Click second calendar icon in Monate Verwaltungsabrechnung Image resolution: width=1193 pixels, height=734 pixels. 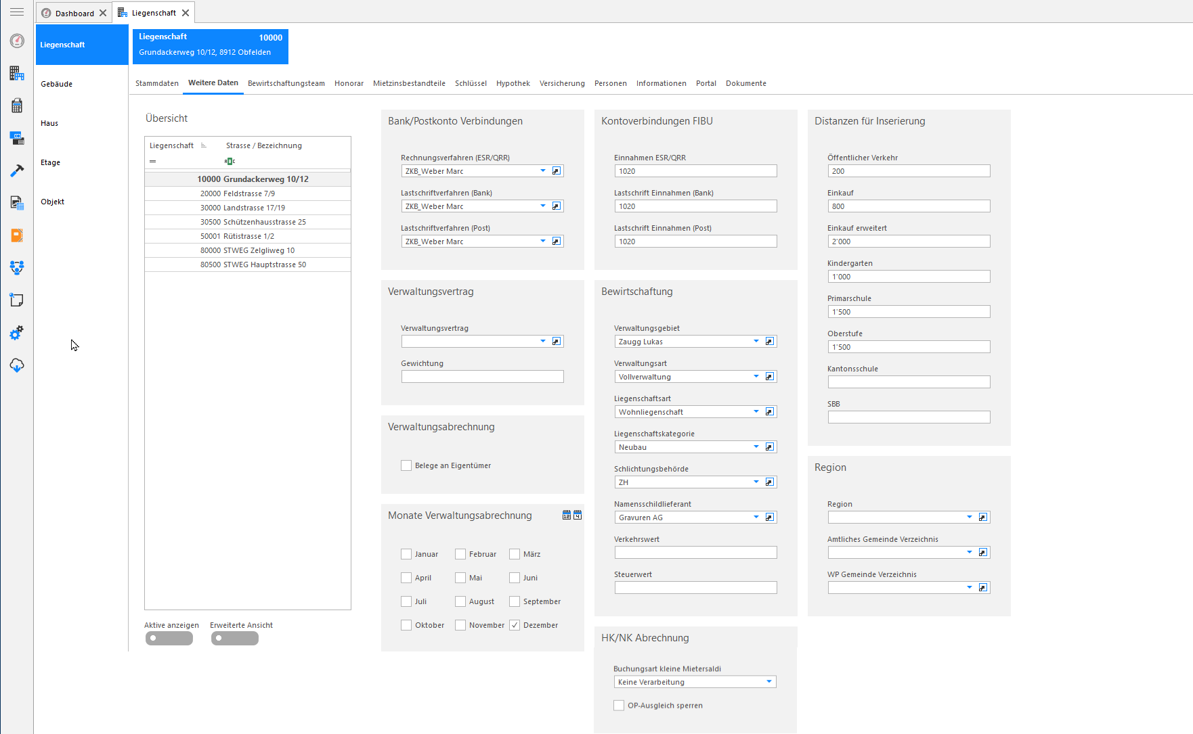(x=578, y=515)
